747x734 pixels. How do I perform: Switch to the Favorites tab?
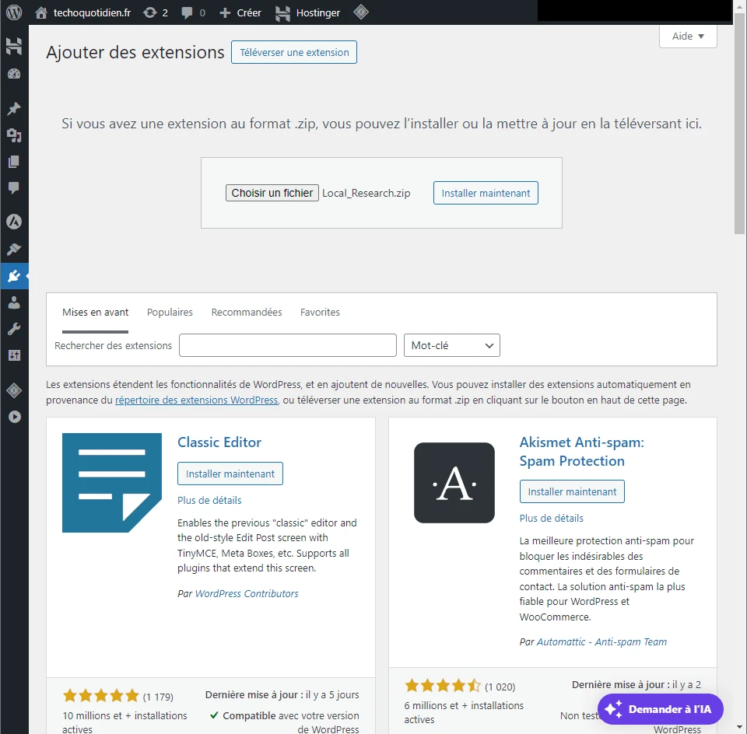point(320,313)
